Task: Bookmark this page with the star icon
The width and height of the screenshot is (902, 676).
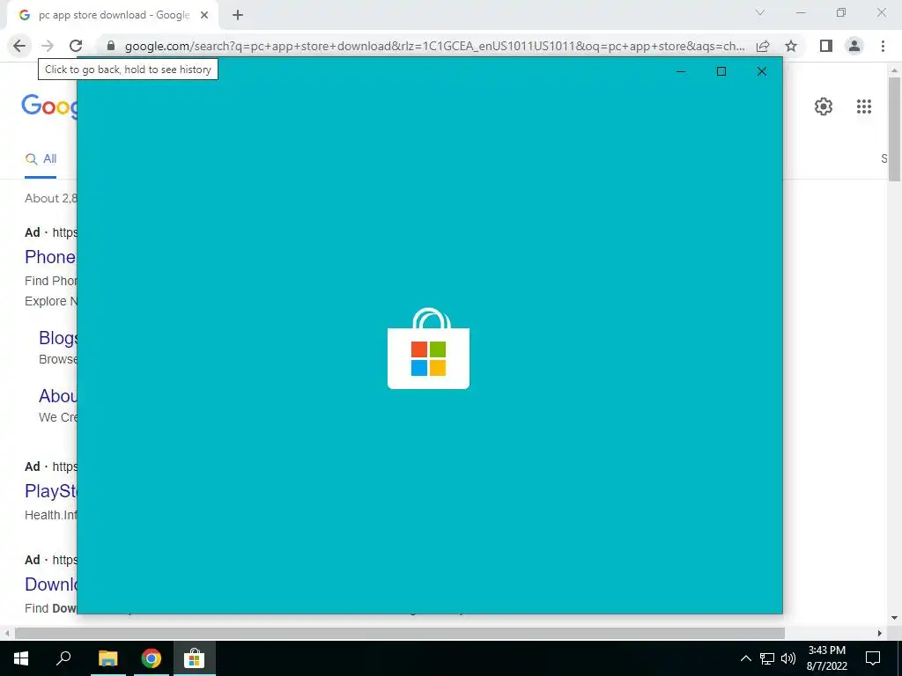Action: (791, 46)
